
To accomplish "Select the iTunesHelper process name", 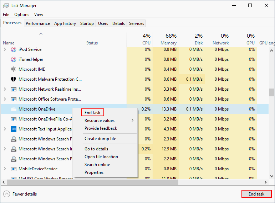I will coord(31,59).
